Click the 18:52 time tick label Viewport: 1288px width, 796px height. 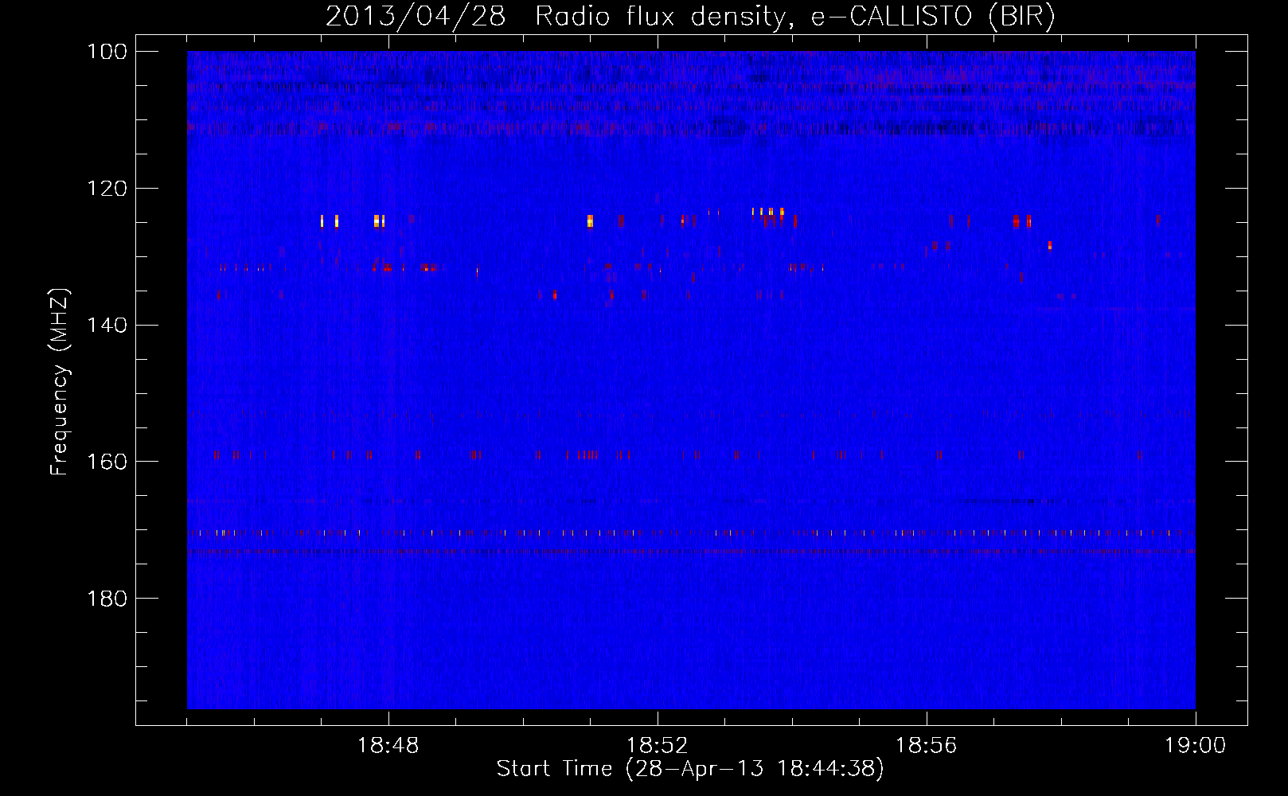(658, 746)
